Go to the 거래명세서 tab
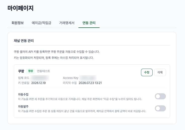 click(x=67, y=23)
